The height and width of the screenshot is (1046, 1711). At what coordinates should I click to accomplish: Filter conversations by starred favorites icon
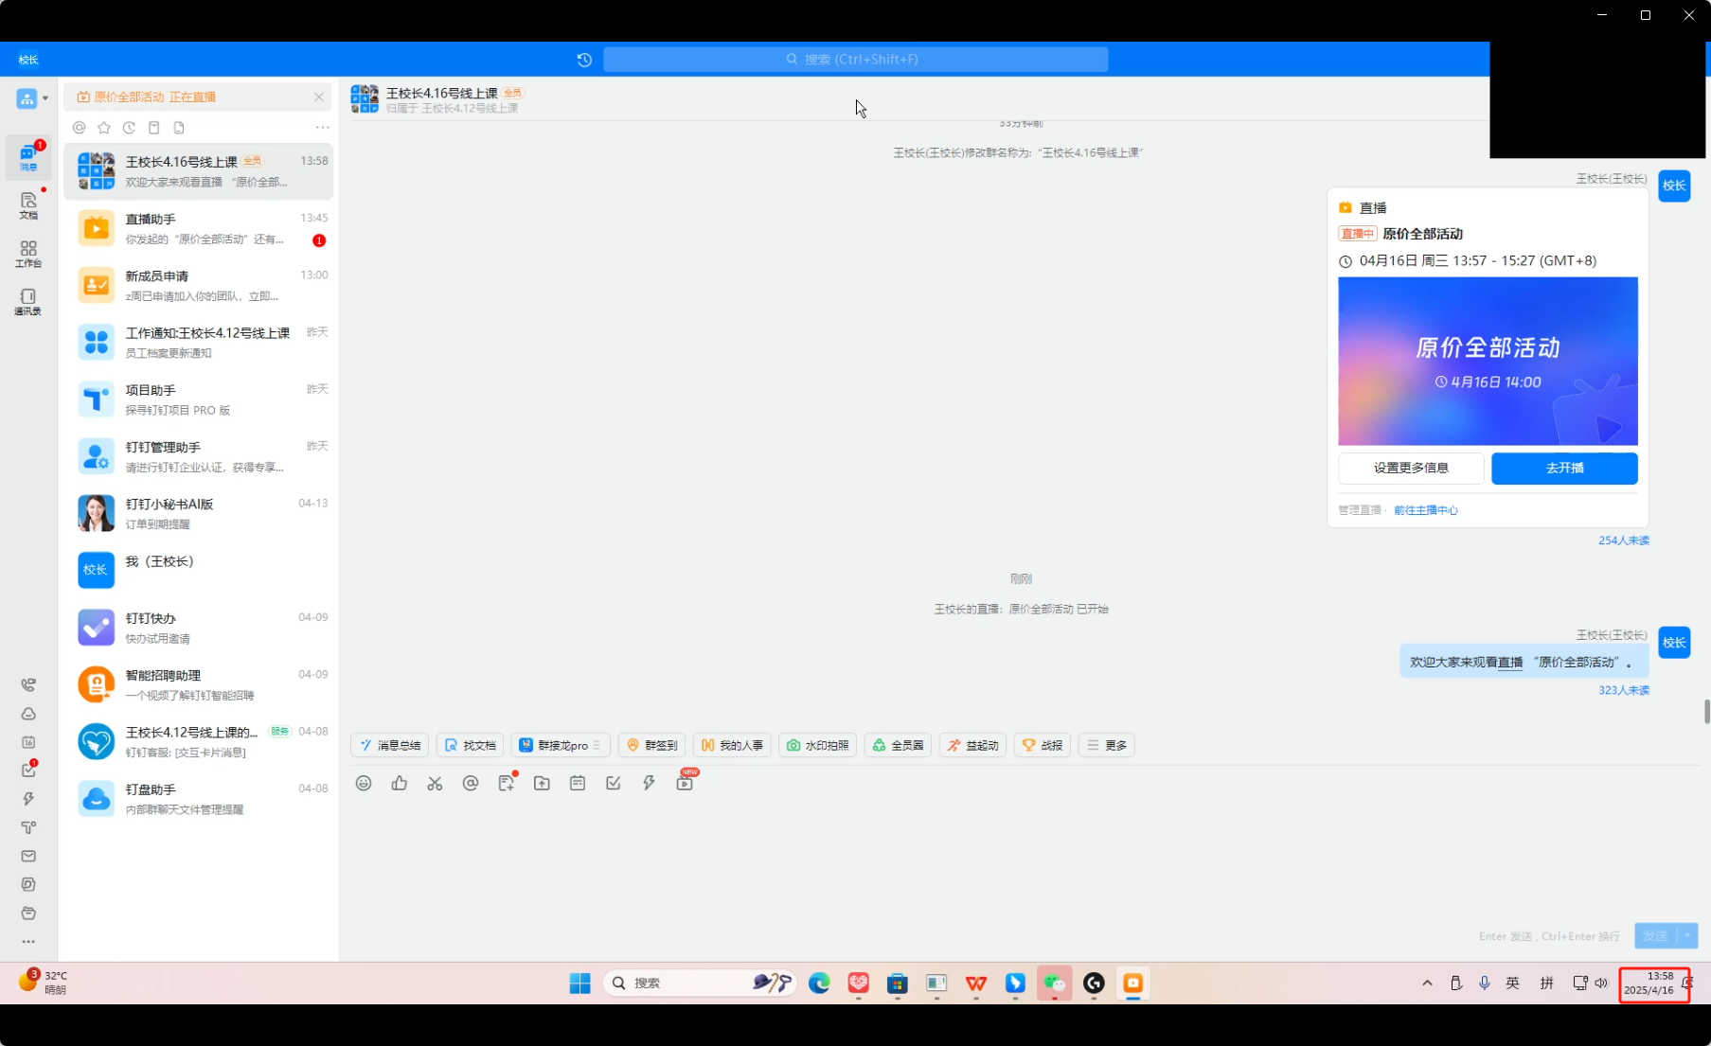tap(104, 128)
